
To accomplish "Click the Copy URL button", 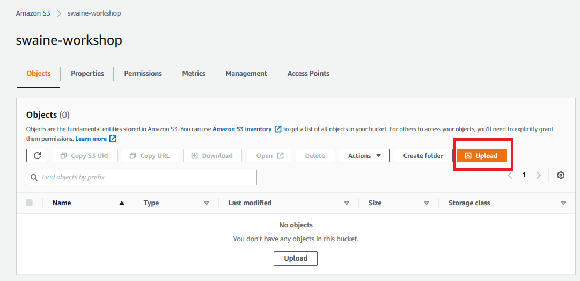I will tap(151, 156).
